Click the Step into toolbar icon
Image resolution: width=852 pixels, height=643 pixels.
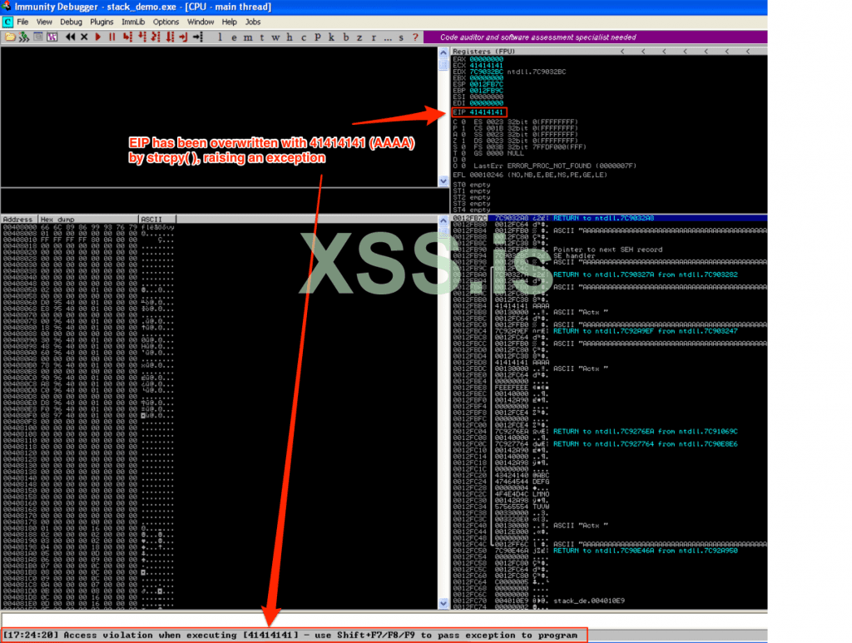coord(127,37)
